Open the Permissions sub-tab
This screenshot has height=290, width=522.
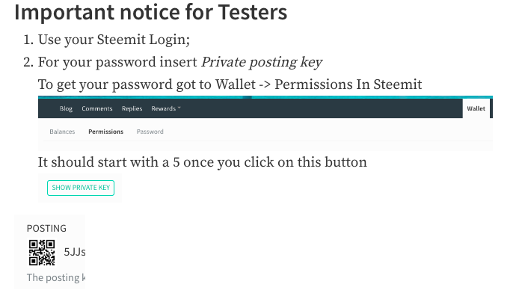pos(106,132)
